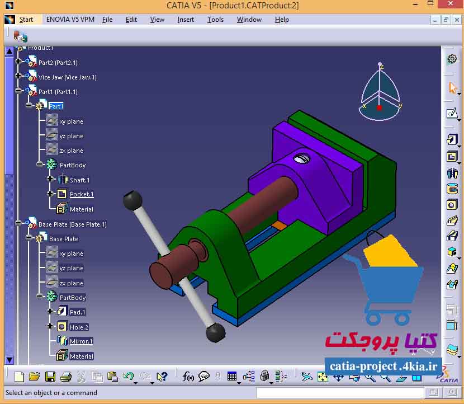Select Mirror.1 in the tree

(x=82, y=341)
